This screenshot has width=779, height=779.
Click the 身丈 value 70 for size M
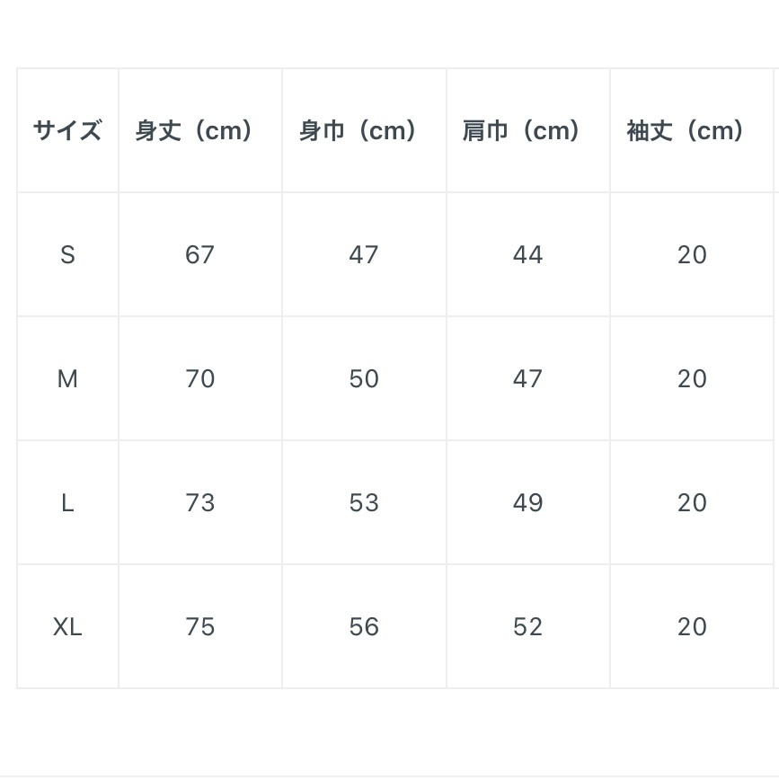199,379
